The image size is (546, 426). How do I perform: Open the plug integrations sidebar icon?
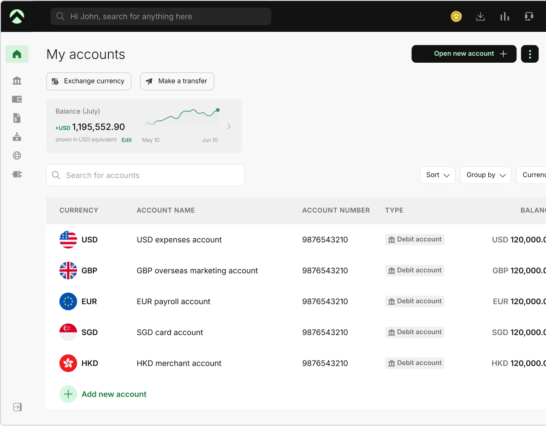(x=17, y=174)
